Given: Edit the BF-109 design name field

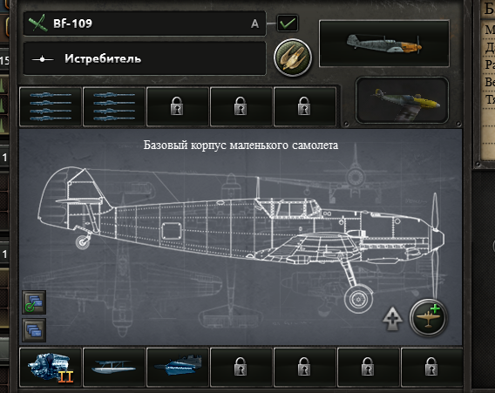Looking at the screenshot, I should [x=145, y=24].
